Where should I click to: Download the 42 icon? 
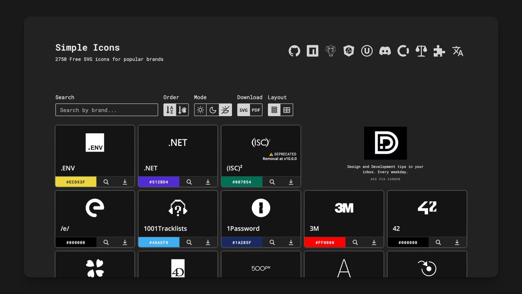(x=457, y=243)
